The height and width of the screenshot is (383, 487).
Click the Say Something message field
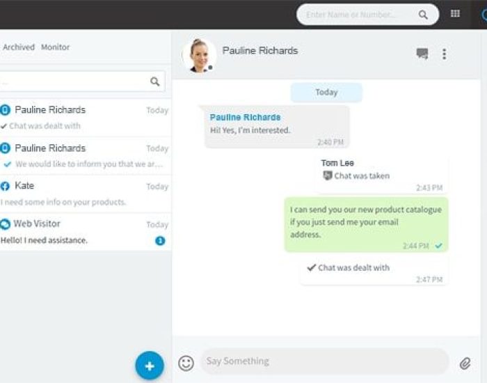pyautogui.click(x=325, y=361)
